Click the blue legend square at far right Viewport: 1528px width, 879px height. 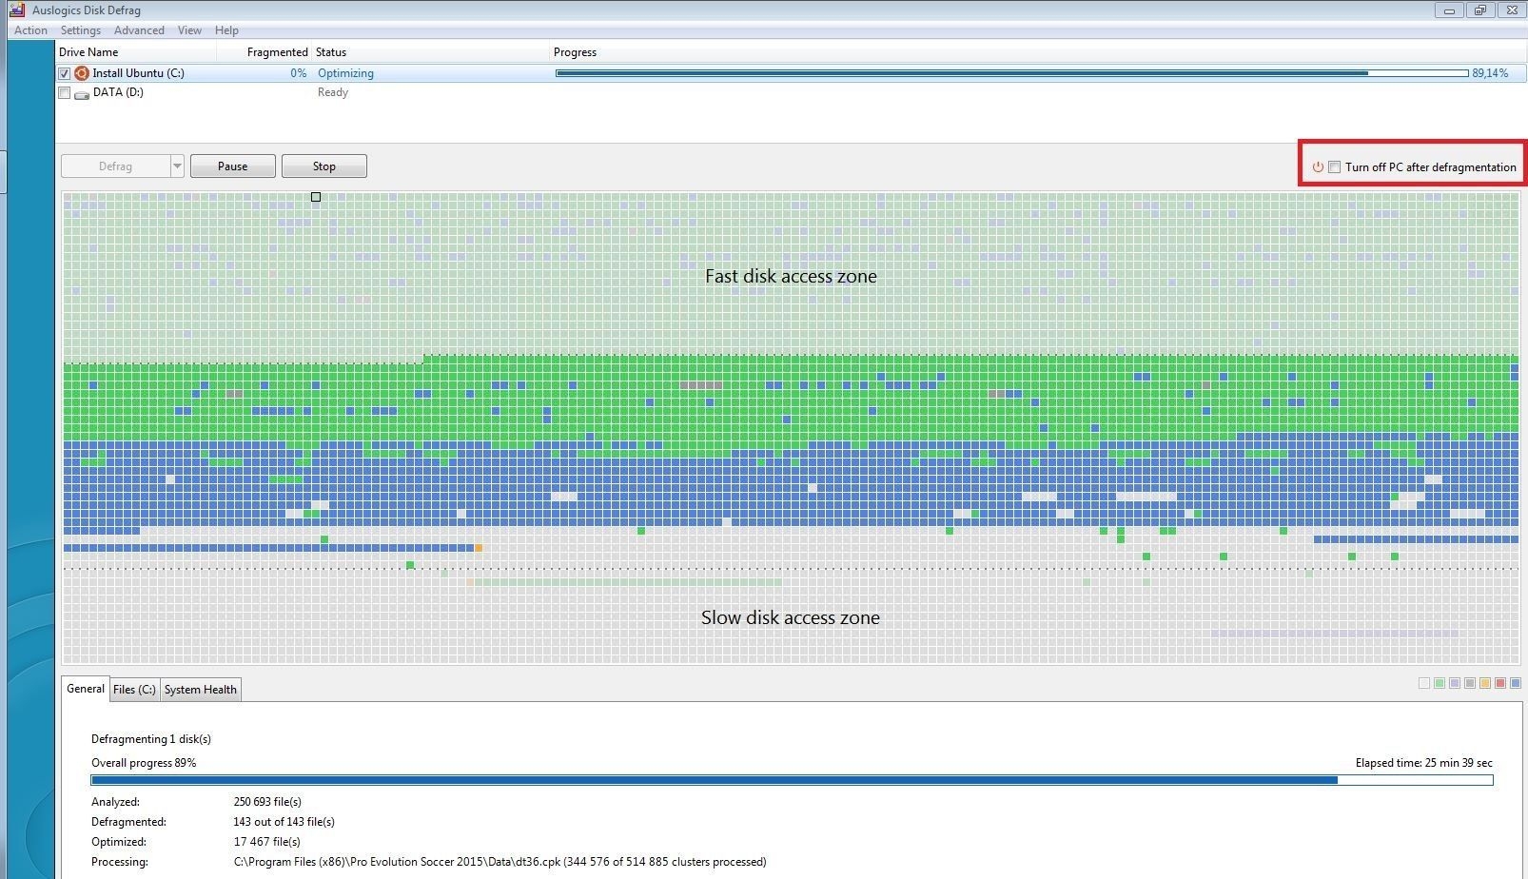1517,683
